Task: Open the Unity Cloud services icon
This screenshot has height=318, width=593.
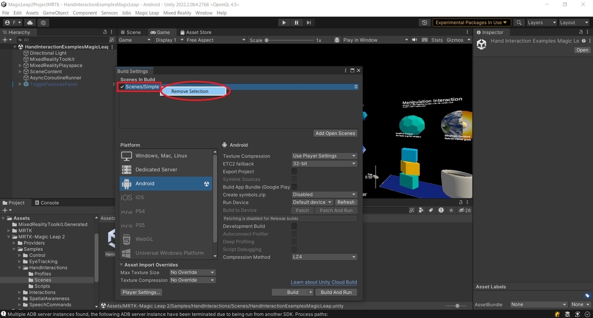Action: tap(31, 23)
